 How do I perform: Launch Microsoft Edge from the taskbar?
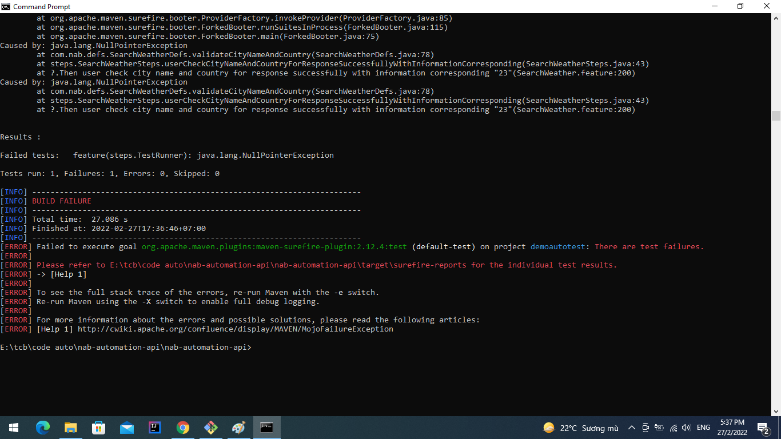click(x=43, y=428)
